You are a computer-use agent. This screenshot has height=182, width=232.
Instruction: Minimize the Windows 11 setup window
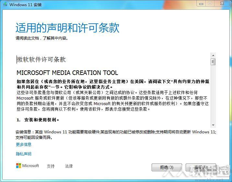point(201,4)
